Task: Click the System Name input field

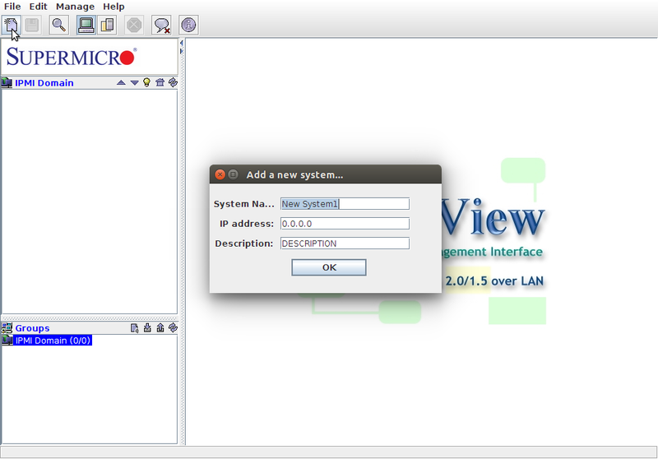Action: [345, 204]
